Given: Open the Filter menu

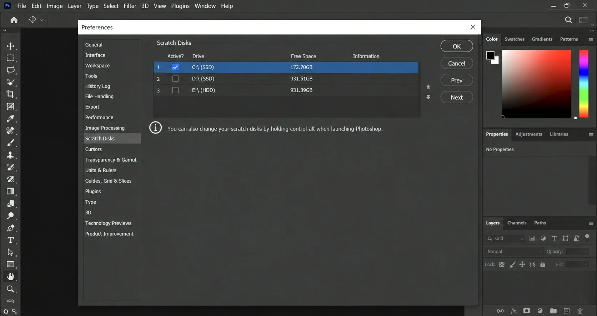Looking at the screenshot, I should click(130, 6).
